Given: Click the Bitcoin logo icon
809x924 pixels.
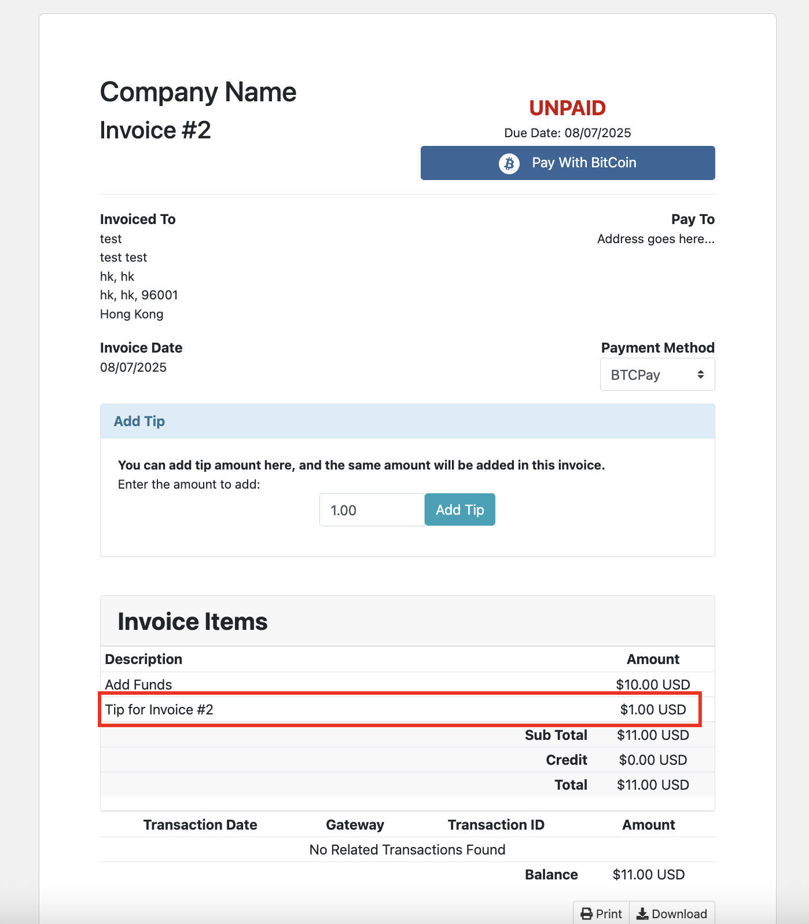Looking at the screenshot, I should [509, 163].
